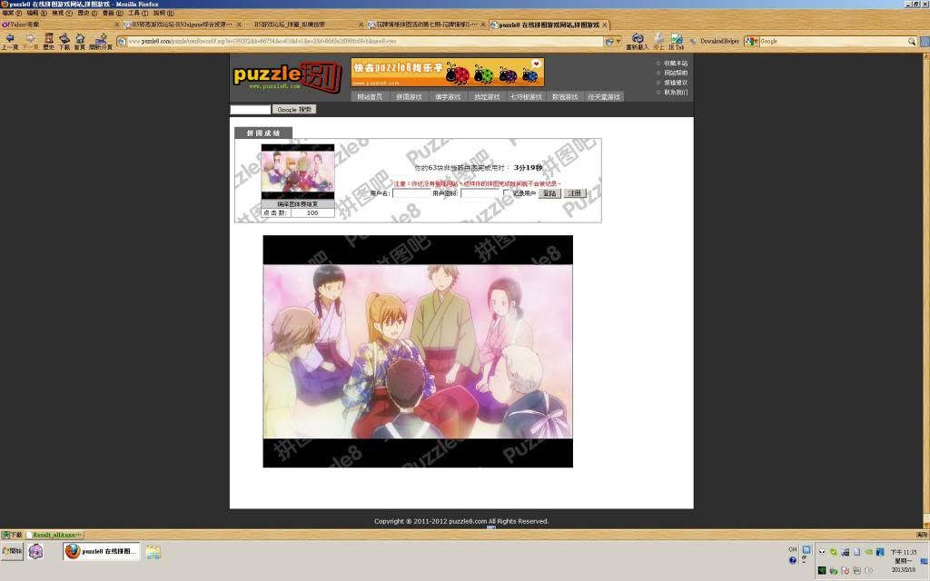Open the 拼图游戏 nav link

pyautogui.click(x=409, y=96)
